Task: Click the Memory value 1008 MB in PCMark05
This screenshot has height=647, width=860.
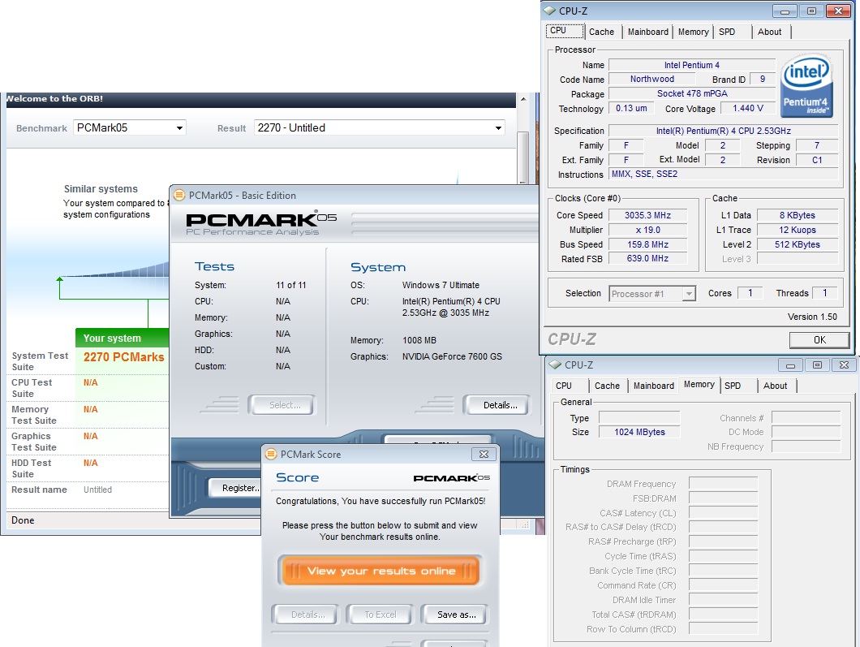Action: point(419,340)
